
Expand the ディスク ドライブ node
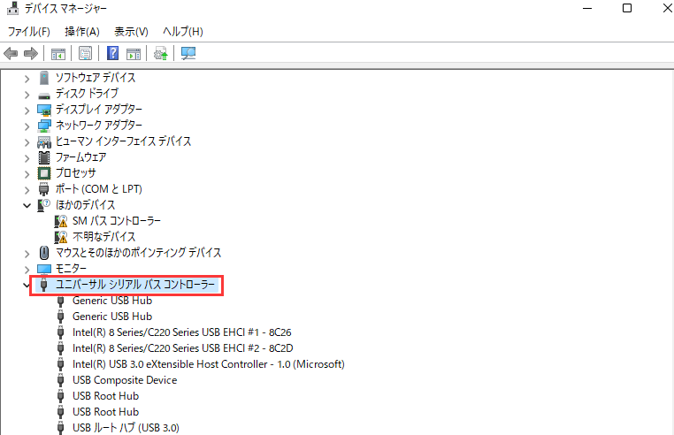coord(27,94)
